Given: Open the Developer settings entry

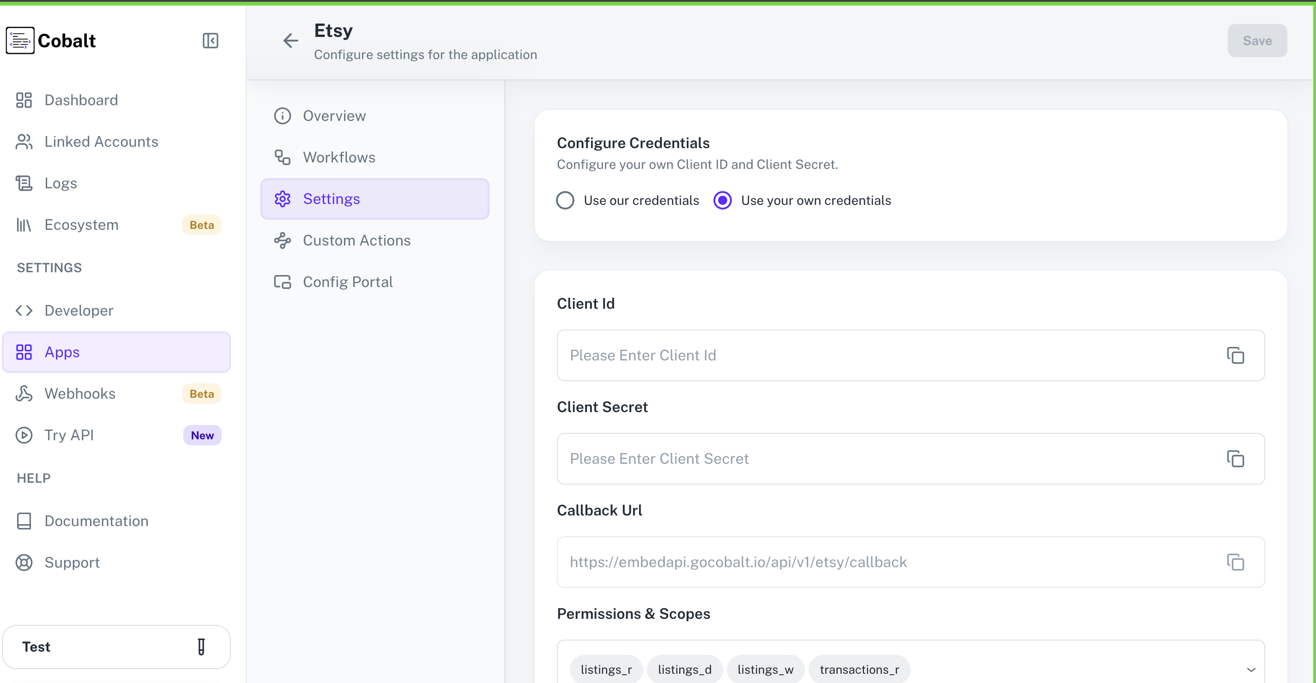Looking at the screenshot, I should pos(24,310).
